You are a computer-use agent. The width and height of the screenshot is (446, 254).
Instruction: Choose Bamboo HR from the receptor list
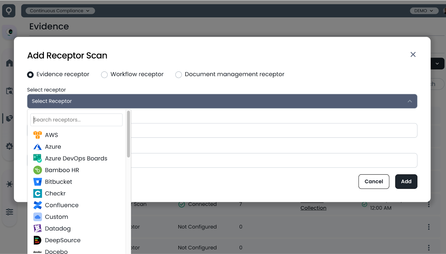click(x=62, y=170)
